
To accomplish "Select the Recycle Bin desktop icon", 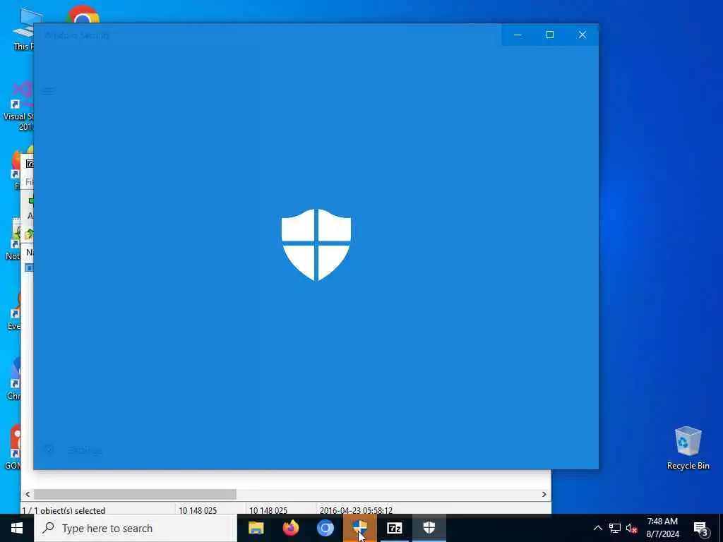I will (x=688, y=448).
